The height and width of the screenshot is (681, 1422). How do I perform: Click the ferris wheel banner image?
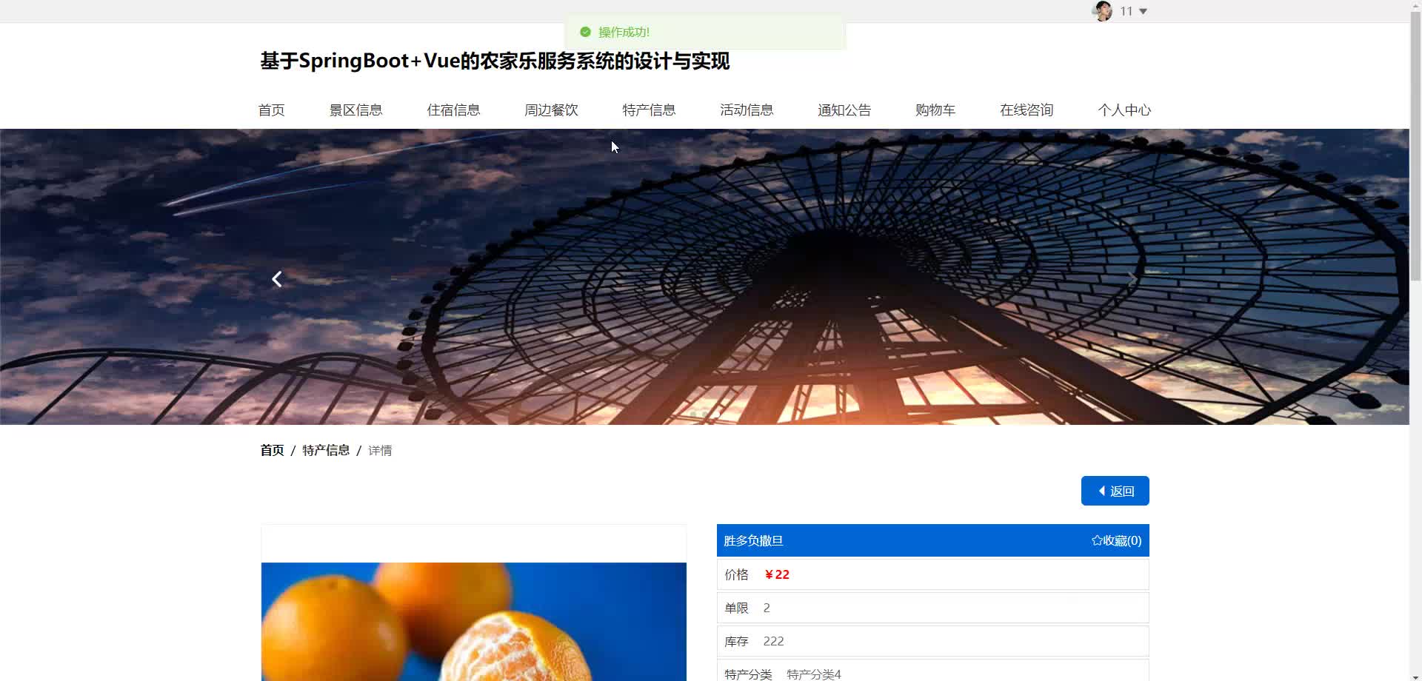(704, 277)
